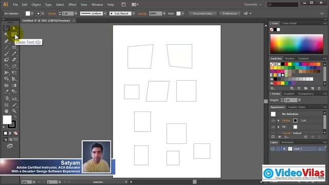The image size is (329, 185).
Task: Select the Slice tool
Action: (14, 105)
